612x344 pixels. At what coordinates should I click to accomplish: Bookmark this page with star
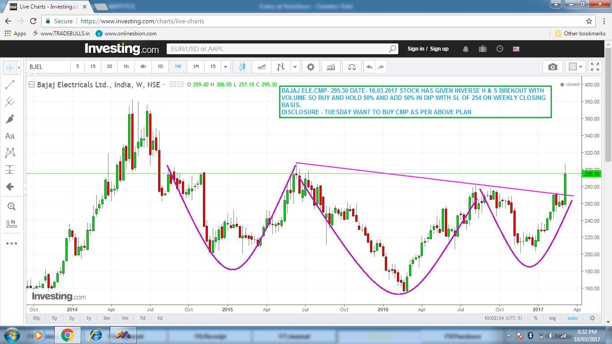(x=589, y=21)
